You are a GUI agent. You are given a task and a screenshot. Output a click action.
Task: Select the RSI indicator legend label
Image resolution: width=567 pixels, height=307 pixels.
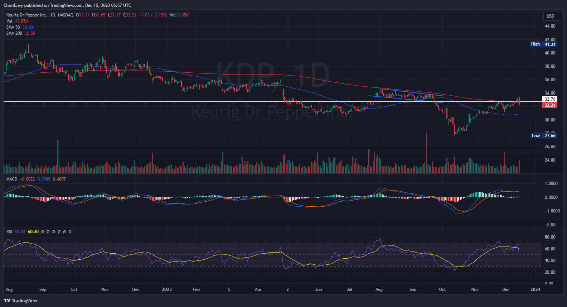pyautogui.click(x=9, y=232)
